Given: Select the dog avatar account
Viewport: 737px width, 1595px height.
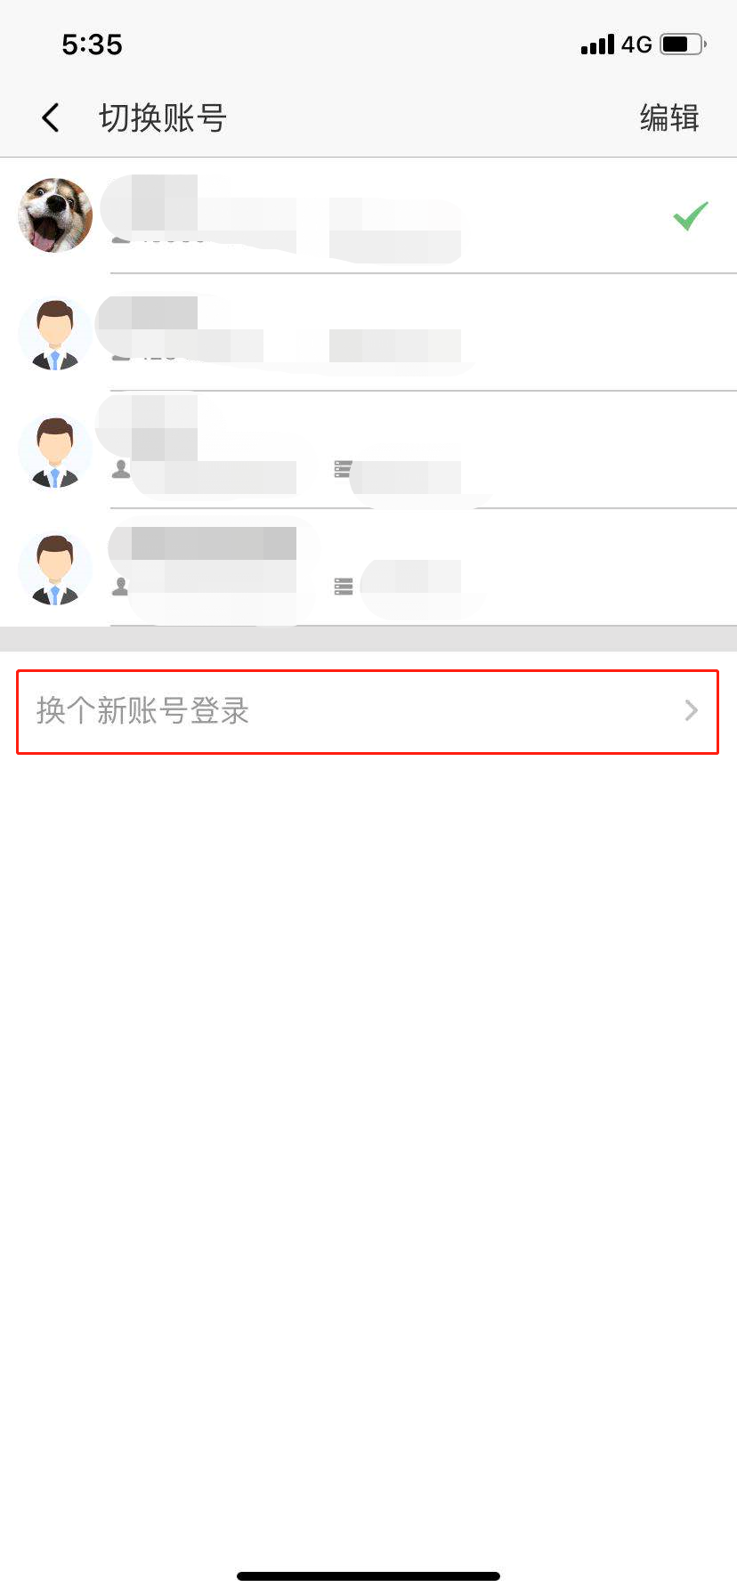Looking at the screenshot, I should (x=55, y=215).
